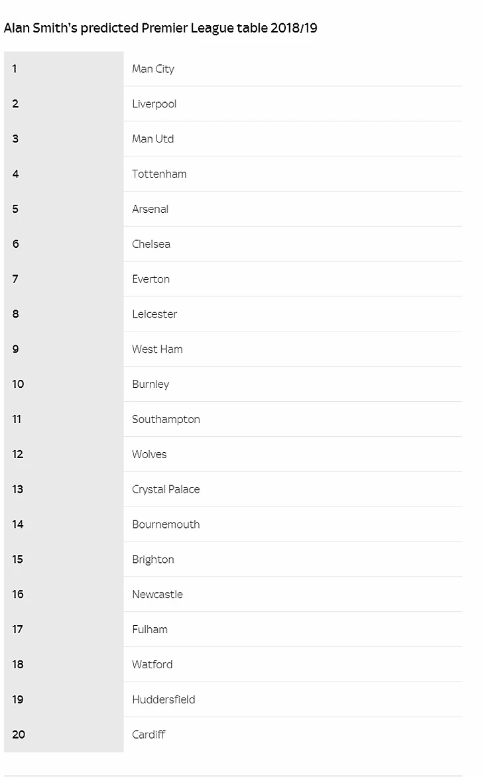The image size is (484, 777).
Task: Click the Everton team name
Action: (151, 279)
